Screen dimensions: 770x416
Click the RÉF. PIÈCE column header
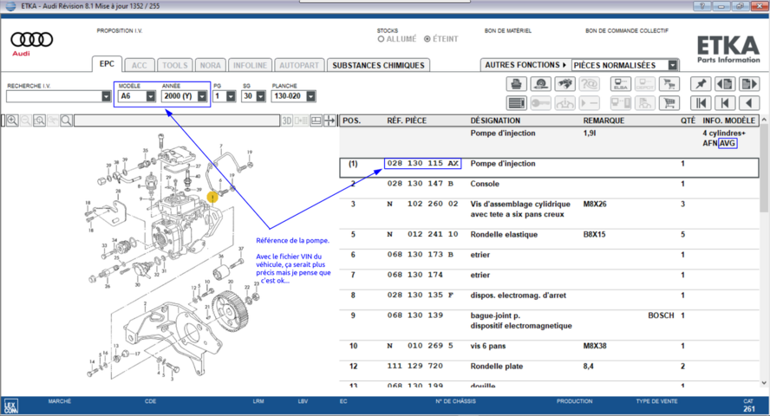click(x=407, y=120)
